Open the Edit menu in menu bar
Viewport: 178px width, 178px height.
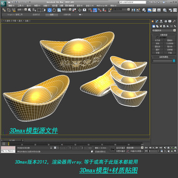pos(11,5)
